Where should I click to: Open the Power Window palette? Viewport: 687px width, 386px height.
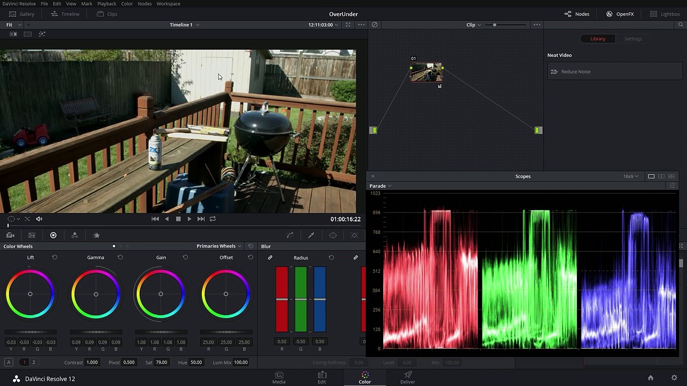(333, 235)
